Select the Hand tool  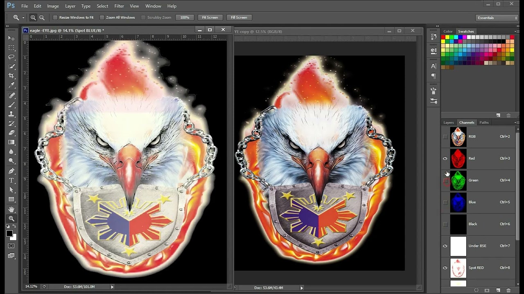click(x=11, y=209)
